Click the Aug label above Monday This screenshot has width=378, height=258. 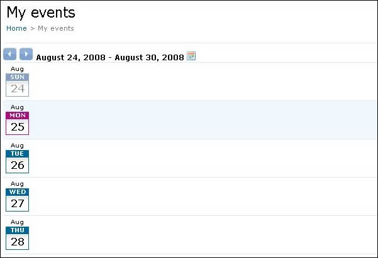[x=17, y=107]
